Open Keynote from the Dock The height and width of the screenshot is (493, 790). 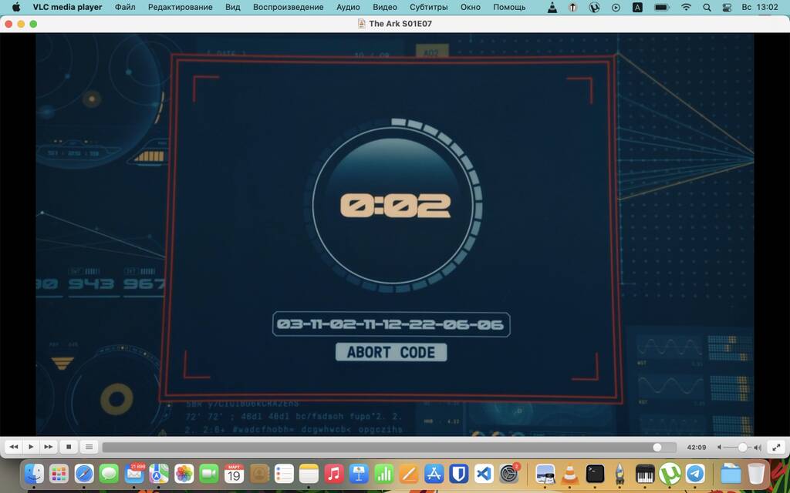(x=359, y=474)
